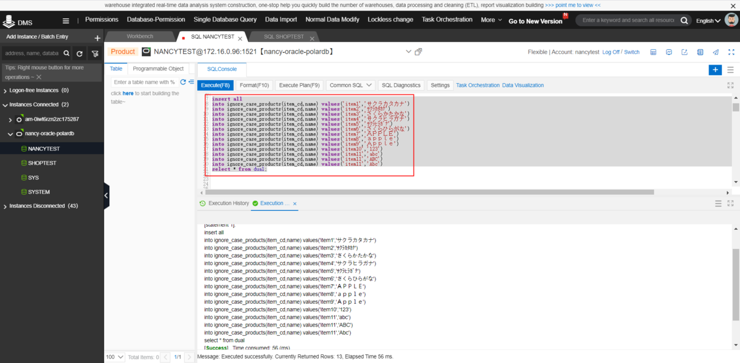Open Normal Data Modify menu
Viewport: 740px width, 363px height.
click(x=333, y=20)
